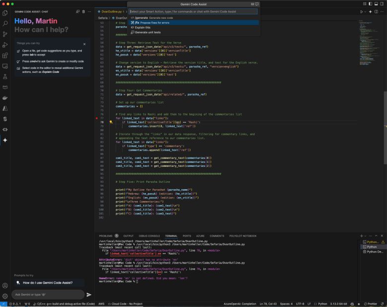Delete the Gemini chat with trash icon
The image size is (387, 307).
(83, 11)
